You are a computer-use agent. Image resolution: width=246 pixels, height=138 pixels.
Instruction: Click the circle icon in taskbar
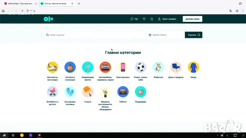point(13,135)
